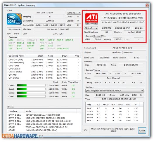Select the 800.0 XMP timing row
161x146 pixels.
coord(115,117)
